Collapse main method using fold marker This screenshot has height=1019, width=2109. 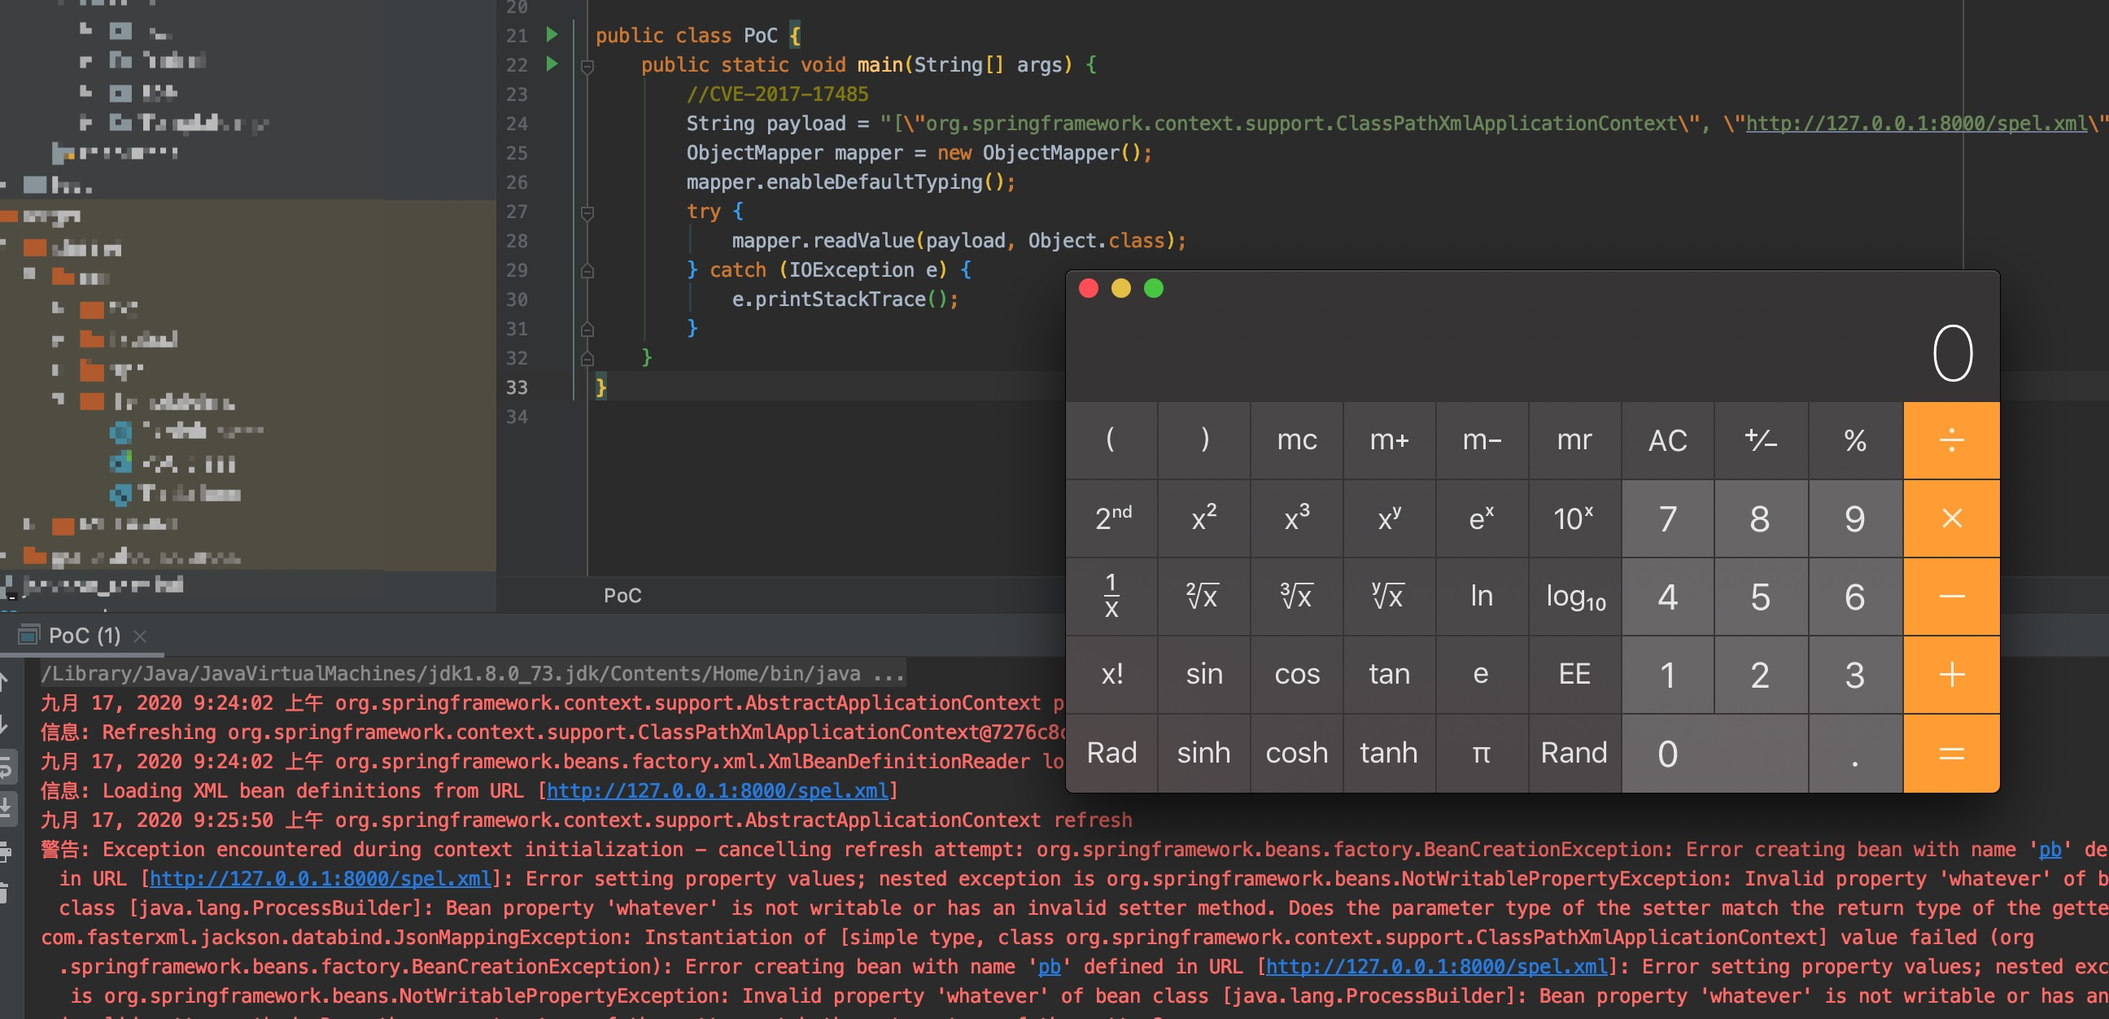tap(587, 67)
